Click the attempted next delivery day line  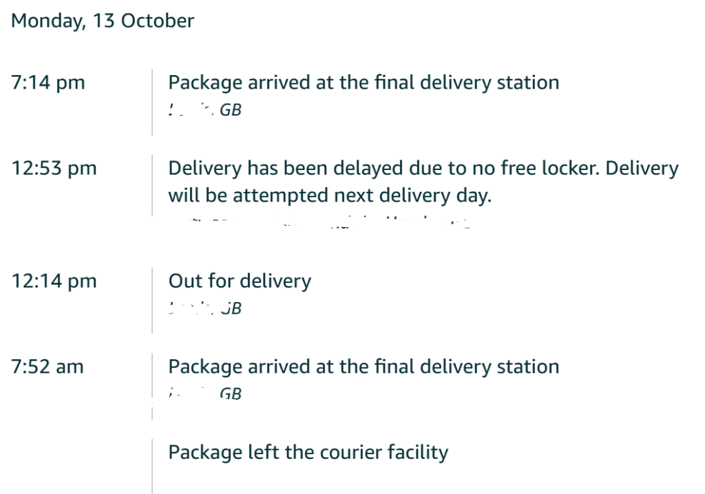330,195
